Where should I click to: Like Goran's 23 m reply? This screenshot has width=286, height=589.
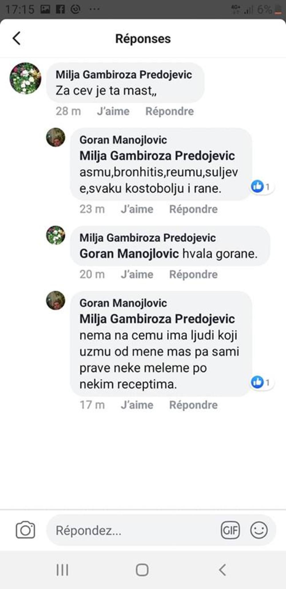(137, 209)
